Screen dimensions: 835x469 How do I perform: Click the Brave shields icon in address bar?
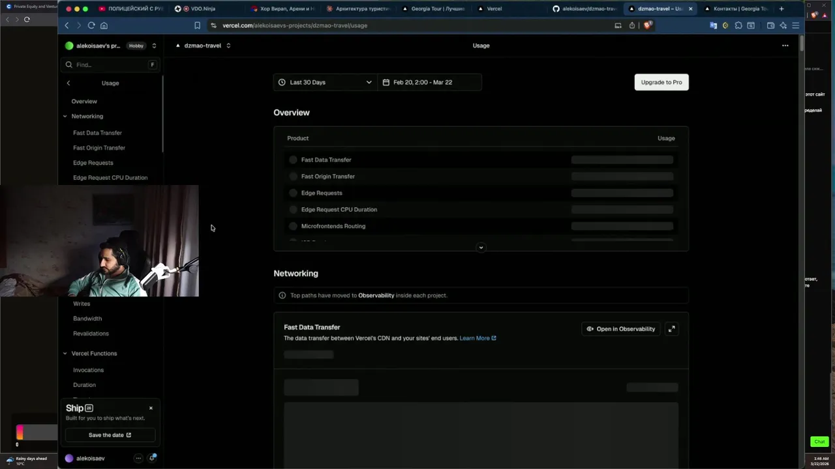647,25
